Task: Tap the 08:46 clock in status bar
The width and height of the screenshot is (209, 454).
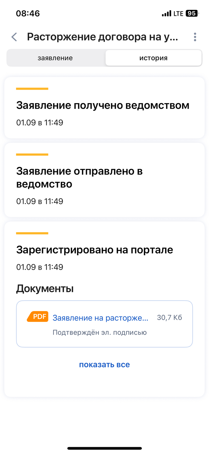Action: click(x=28, y=13)
